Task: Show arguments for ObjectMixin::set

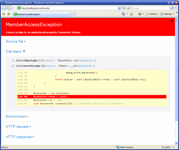Action: (87, 61)
